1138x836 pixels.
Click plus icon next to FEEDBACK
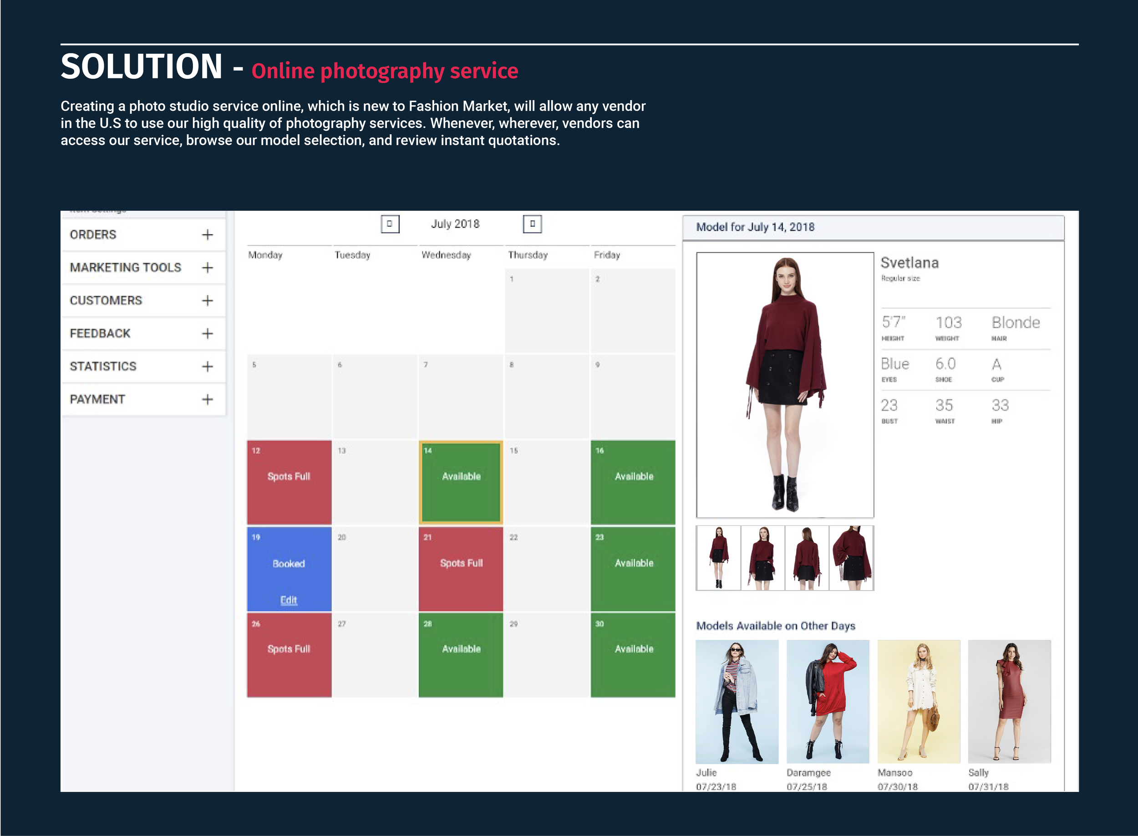click(x=208, y=333)
